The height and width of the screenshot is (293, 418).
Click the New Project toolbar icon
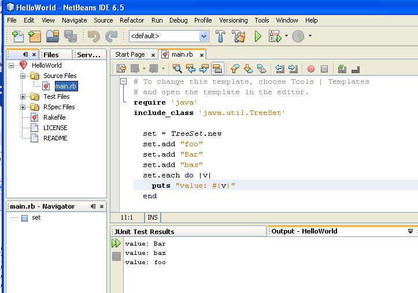35,36
